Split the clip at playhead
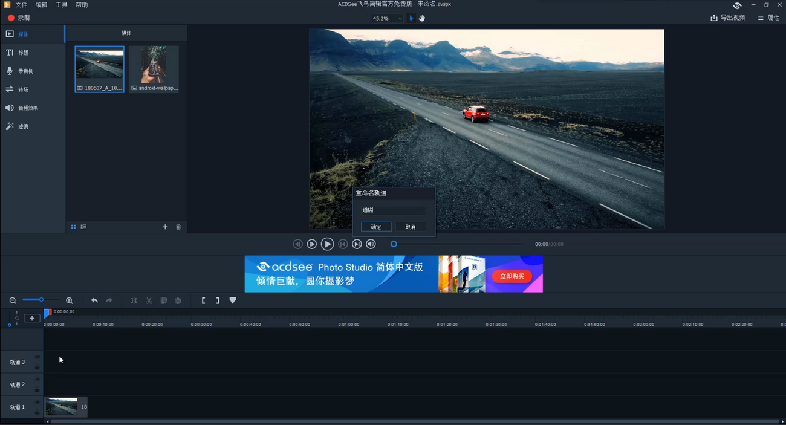Screen dimensions: 786x425 [x=134, y=300]
